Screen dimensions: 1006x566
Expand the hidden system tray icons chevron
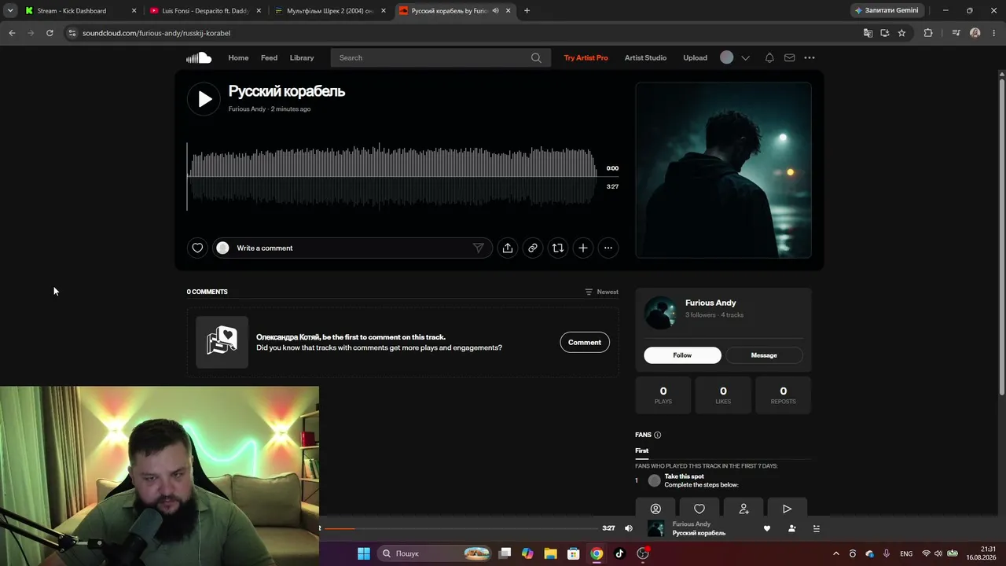[x=835, y=553]
